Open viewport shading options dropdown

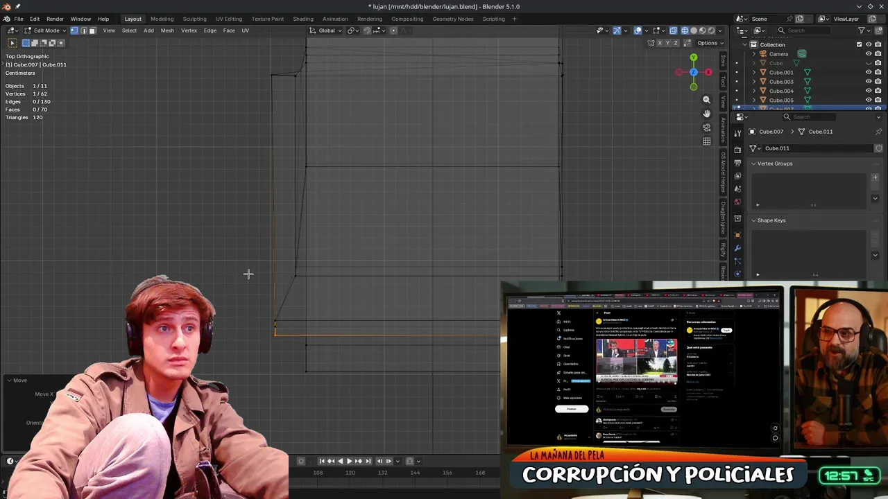719,30
